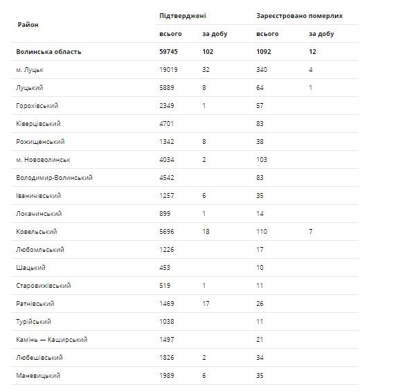Click the Район column header
416x391 pixels.
[28, 25]
